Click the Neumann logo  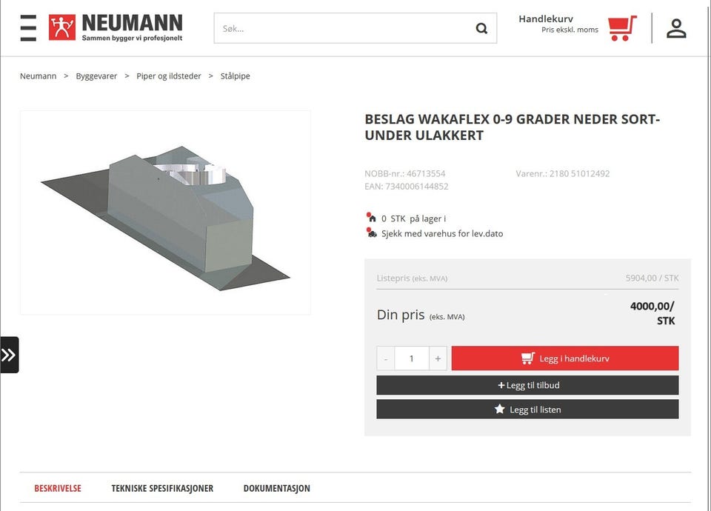(116, 27)
